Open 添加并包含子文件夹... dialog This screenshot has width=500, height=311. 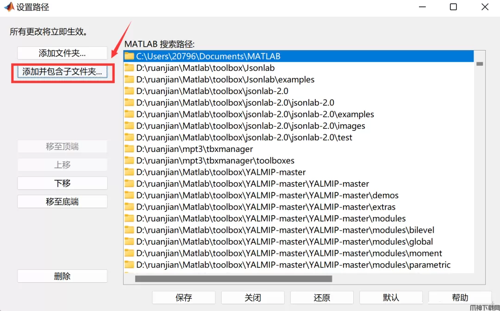click(x=62, y=72)
